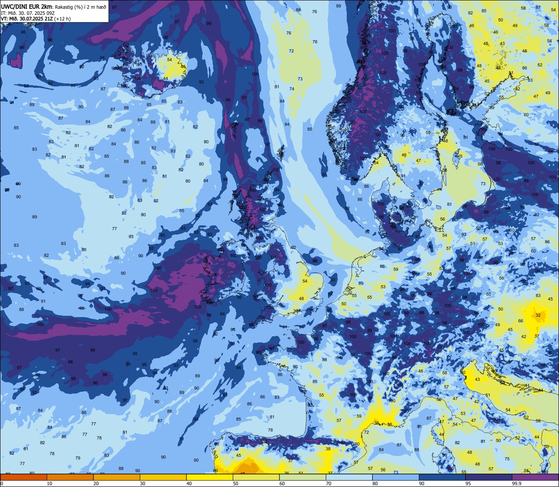Screen dimensions: 559x487
Task: Click the 60–70 yellow-green legend swatch
Action: coord(303,477)
